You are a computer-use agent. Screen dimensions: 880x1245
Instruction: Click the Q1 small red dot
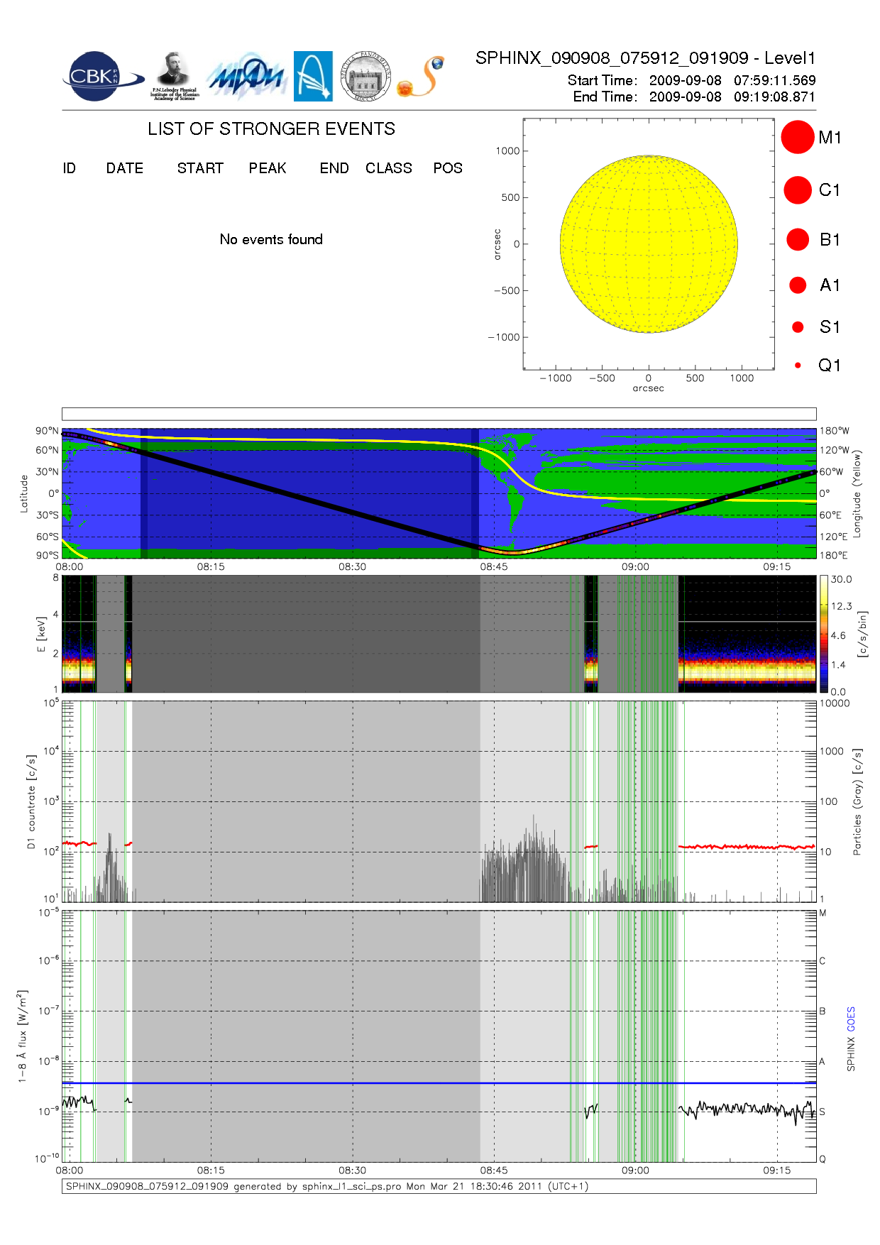coord(798,365)
